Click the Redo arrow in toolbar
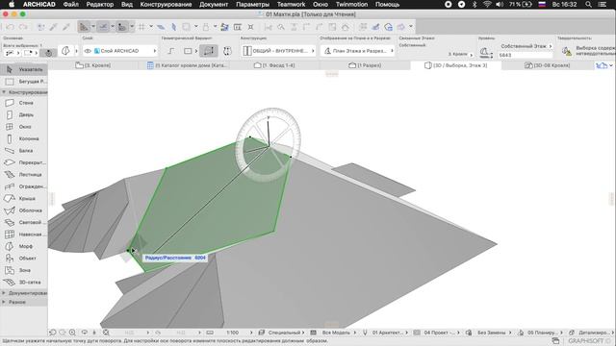Screen dimensions: 616x346 pos(23,27)
